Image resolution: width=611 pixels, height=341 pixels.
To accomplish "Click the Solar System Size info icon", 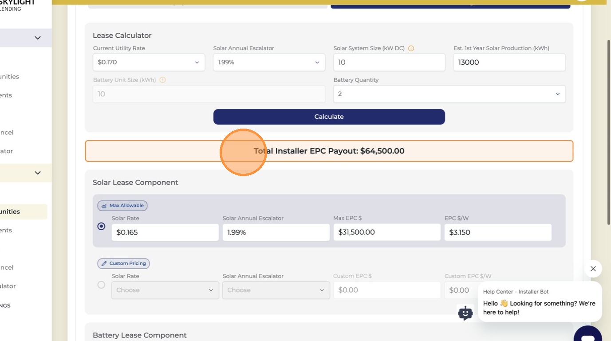I will (x=411, y=48).
